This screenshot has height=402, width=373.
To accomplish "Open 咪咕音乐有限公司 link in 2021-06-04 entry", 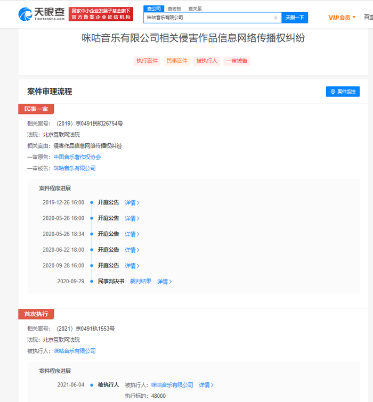I will [x=173, y=385].
